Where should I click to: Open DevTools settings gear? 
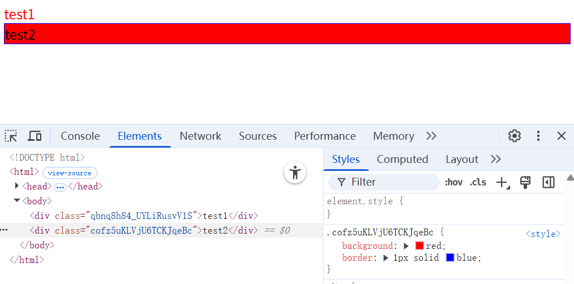(514, 136)
